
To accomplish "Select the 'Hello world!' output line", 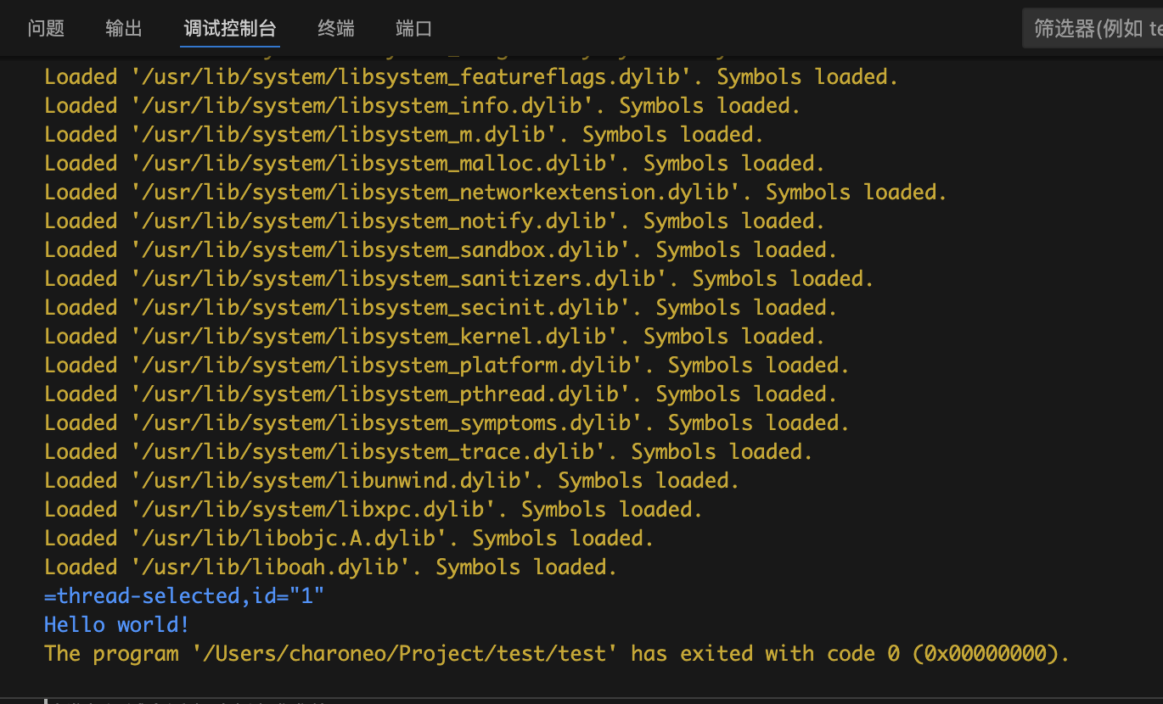I will pyautogui.click(x=116, y=624).
